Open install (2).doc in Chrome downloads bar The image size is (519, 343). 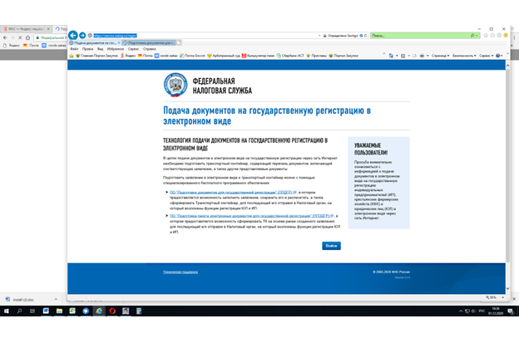[x=23, y=300]
